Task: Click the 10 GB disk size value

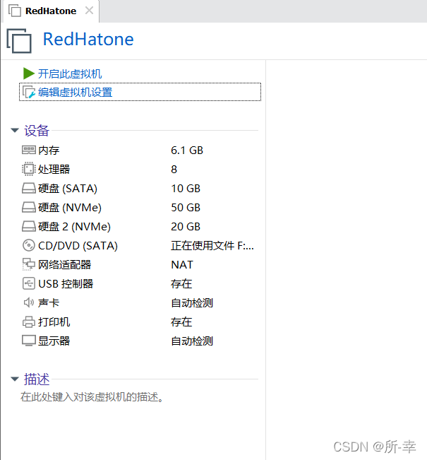Action: (186, 189)
